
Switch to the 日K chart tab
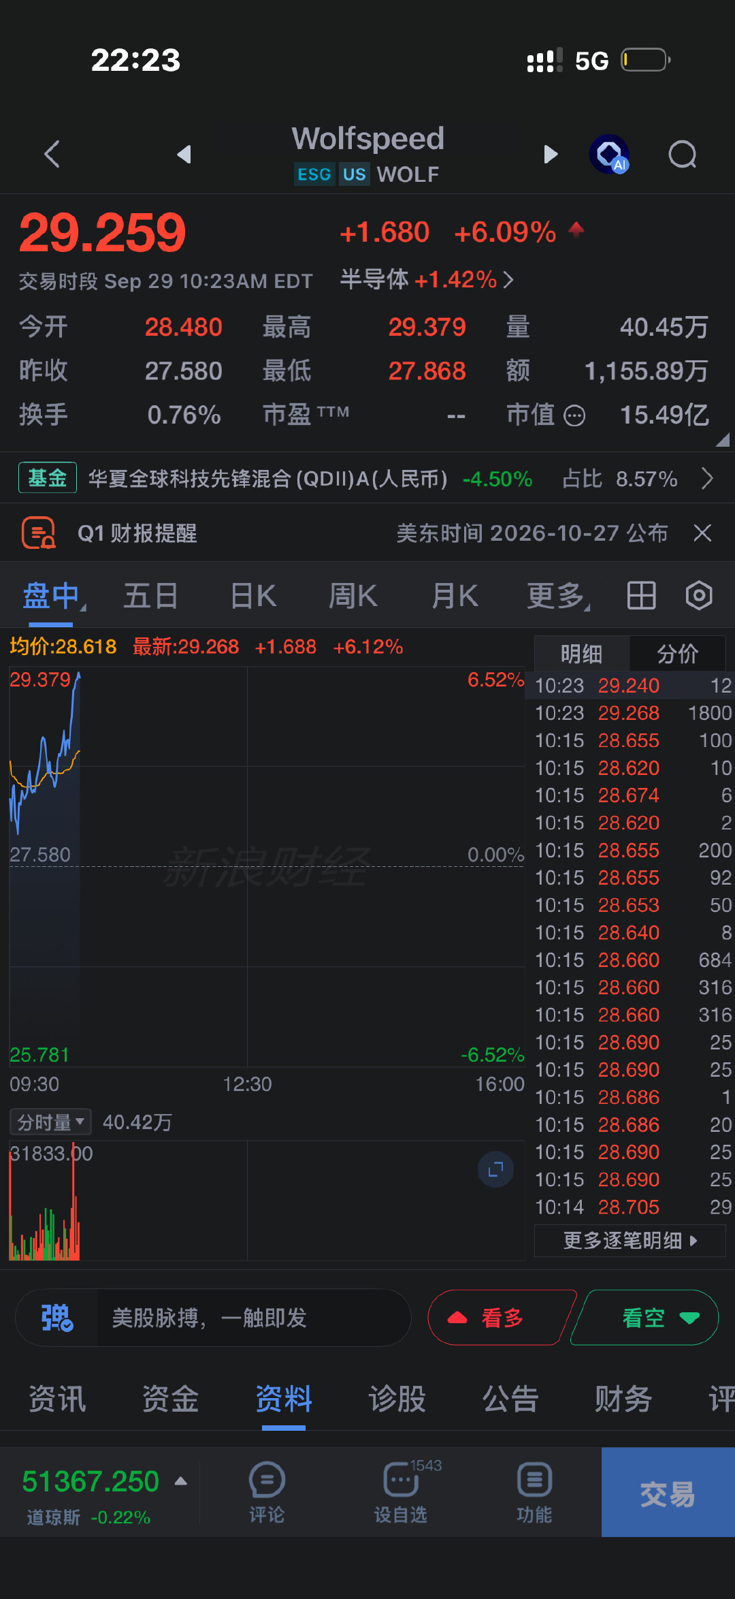tap(253, 596)
